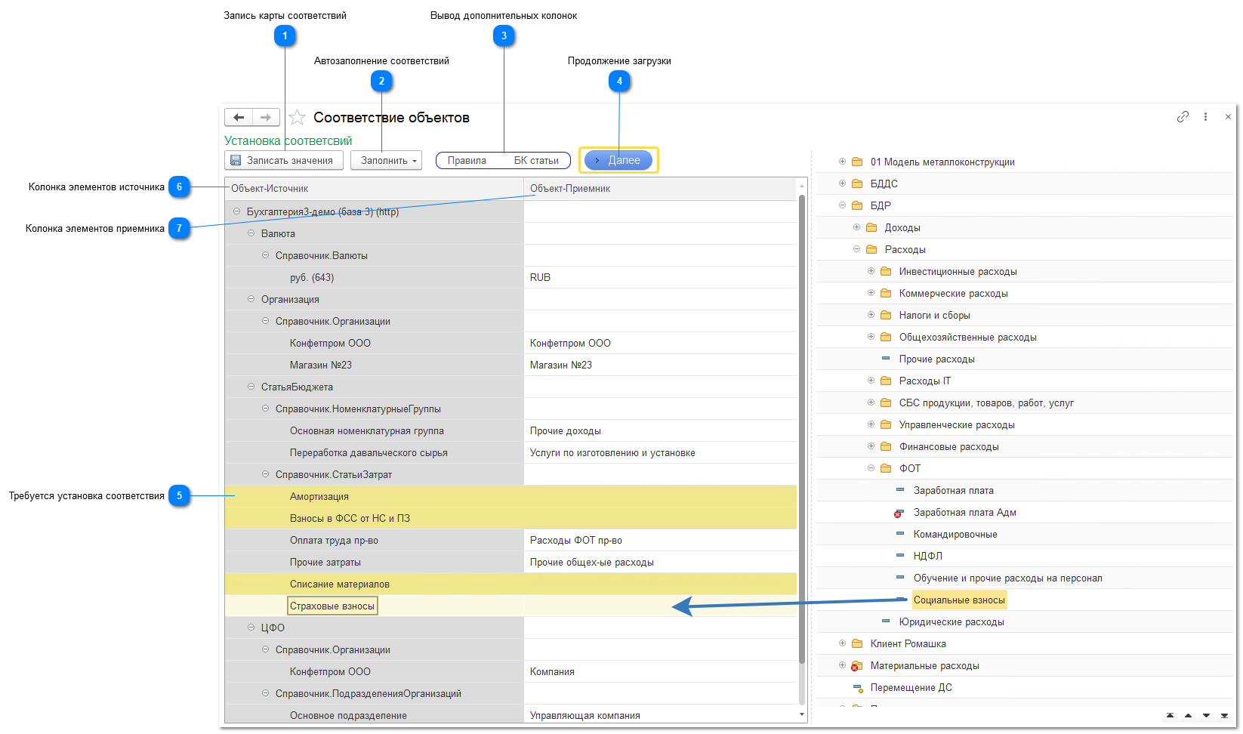Select the Амортизация source row

tap(510, 496)
